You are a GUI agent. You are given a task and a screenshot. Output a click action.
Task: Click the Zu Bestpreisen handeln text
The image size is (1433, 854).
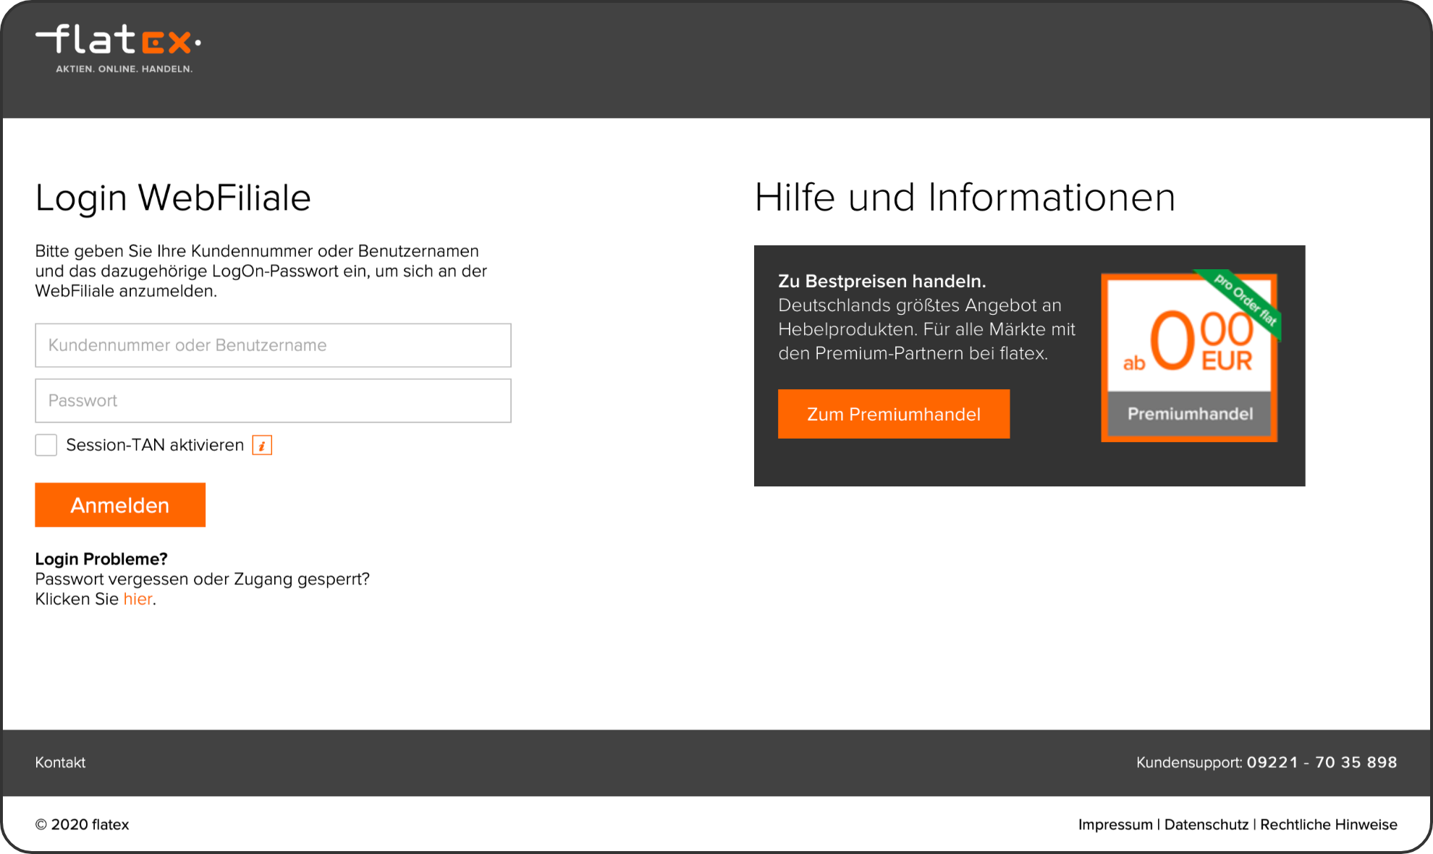[883, 281]
